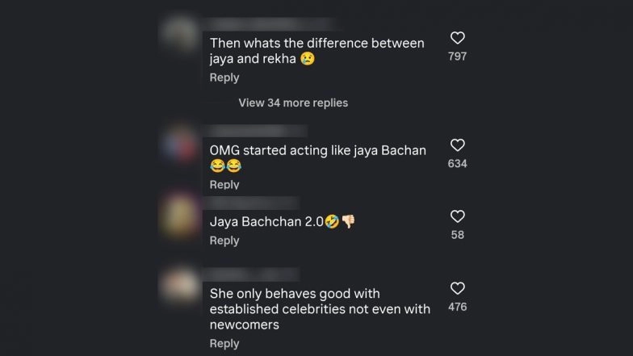Reply to the "jaya and rekha" comment
The image size is (633, 356).
(x=224, y=77)
